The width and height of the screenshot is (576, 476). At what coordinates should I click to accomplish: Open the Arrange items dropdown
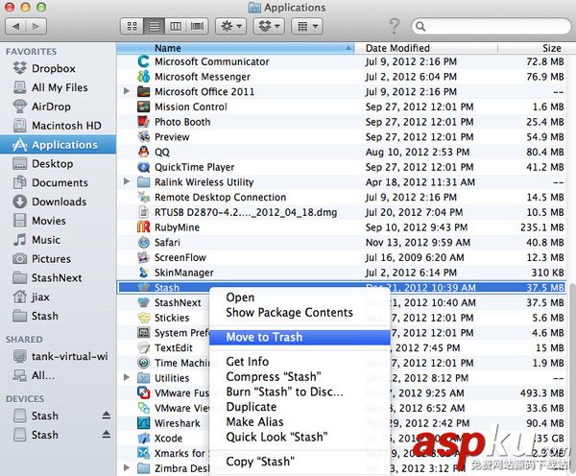[x=307, y=27]
